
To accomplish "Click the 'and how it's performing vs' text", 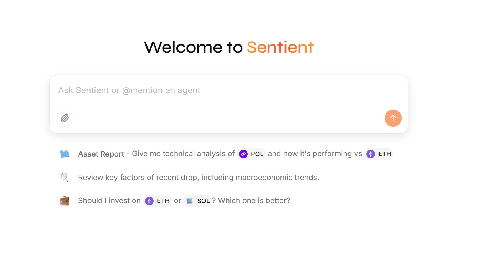I will point(315,154).
